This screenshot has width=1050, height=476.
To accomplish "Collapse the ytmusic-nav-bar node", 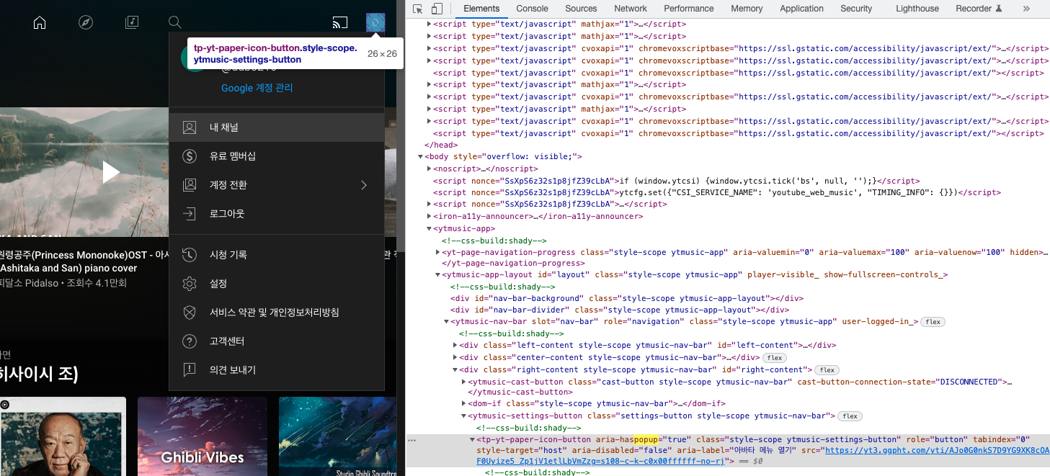I will 447,322.
